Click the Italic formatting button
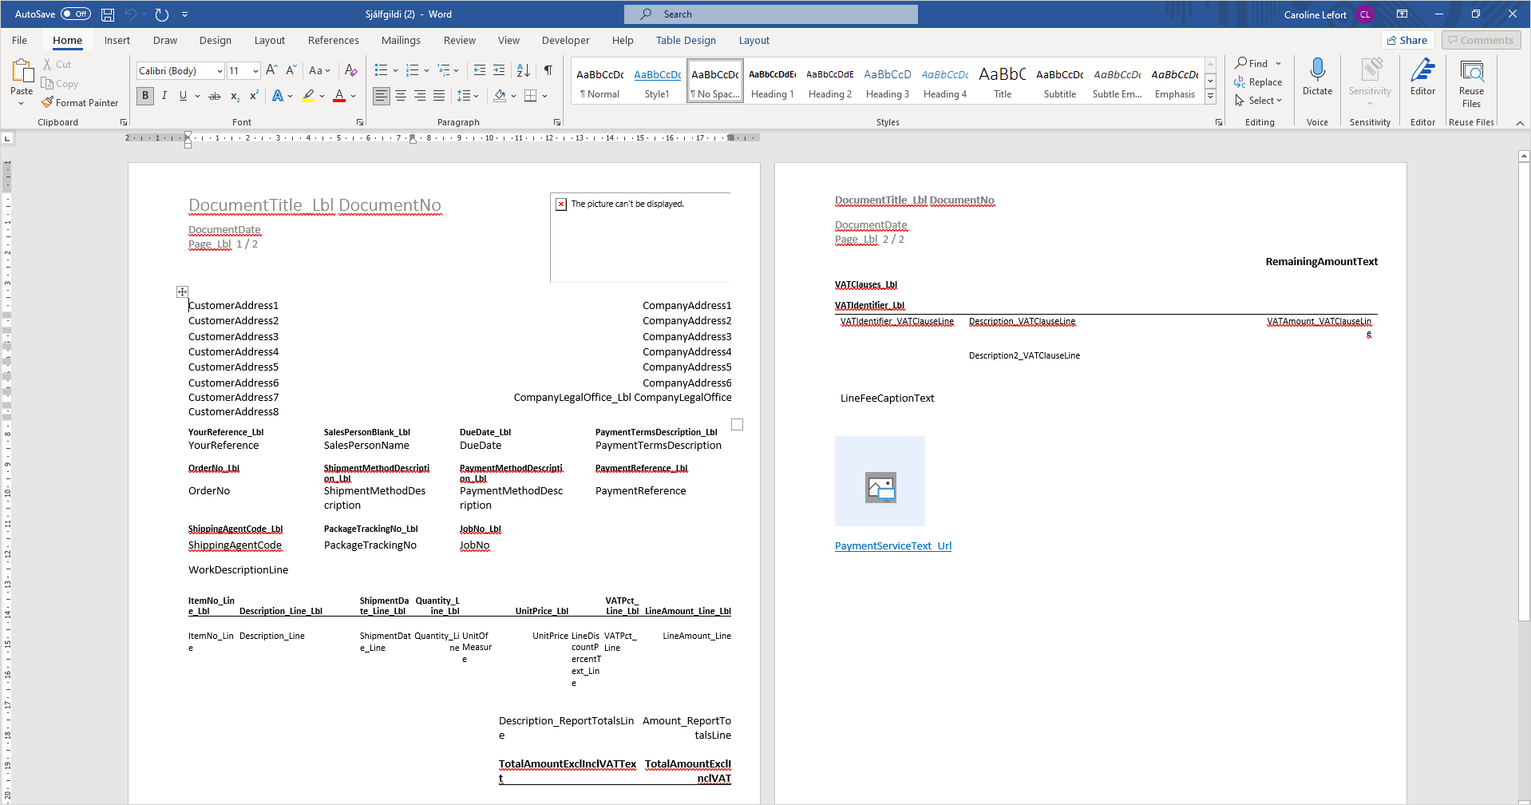 164,96
